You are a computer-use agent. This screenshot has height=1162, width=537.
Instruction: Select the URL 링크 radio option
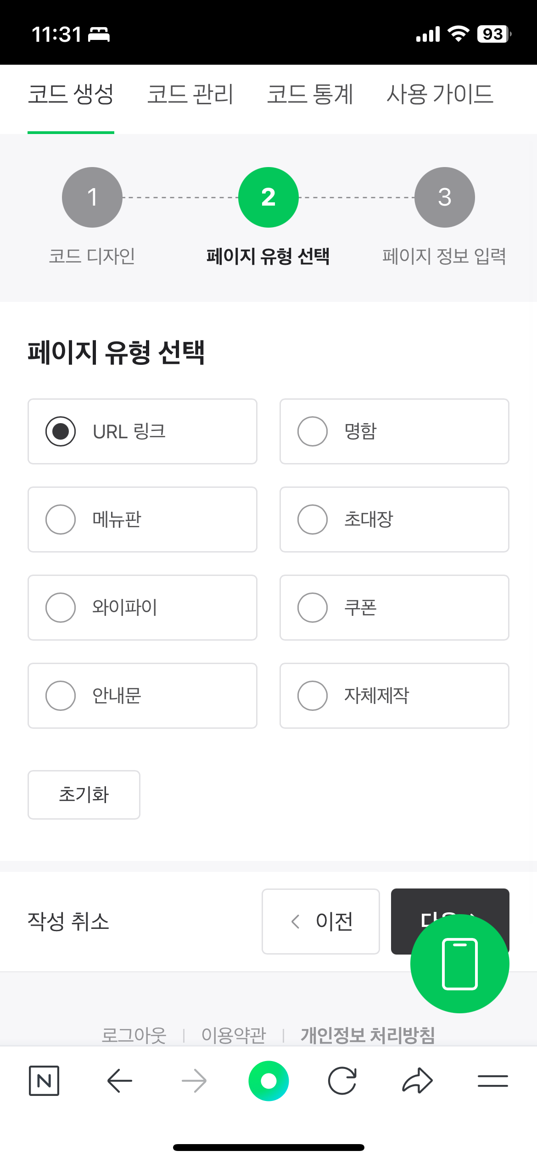click(142, 431)
